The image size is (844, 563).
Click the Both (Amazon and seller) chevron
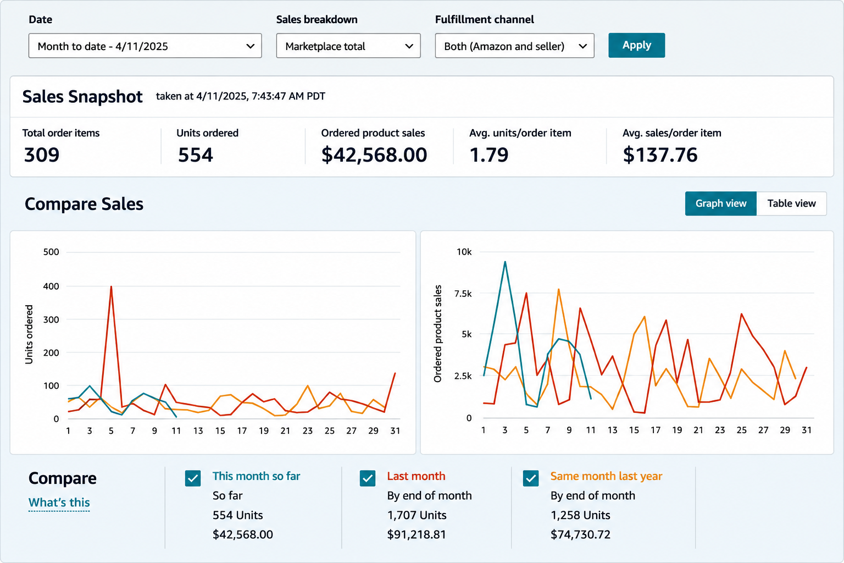pos(583,46)
